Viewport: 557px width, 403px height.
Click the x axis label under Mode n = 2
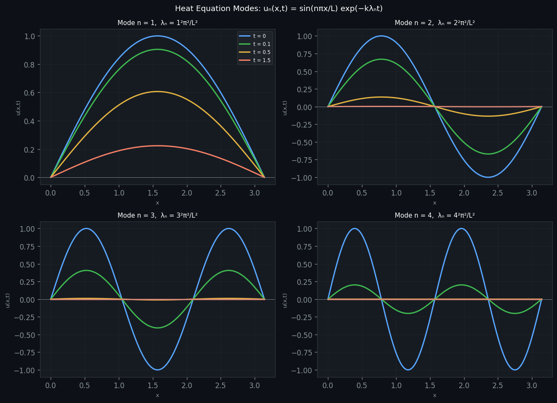coord(434,203)
